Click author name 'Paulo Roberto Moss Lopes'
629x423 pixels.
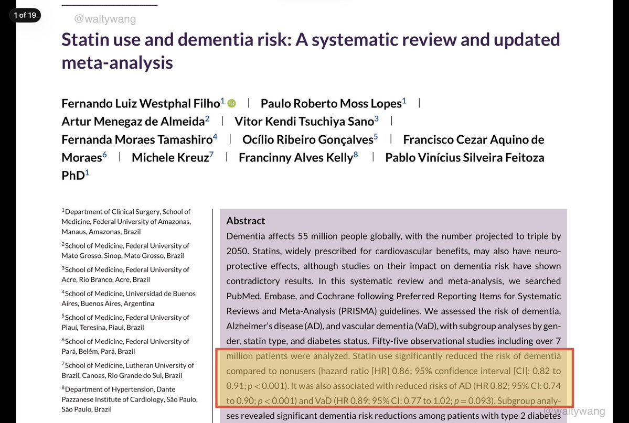(x=331, y=103)
